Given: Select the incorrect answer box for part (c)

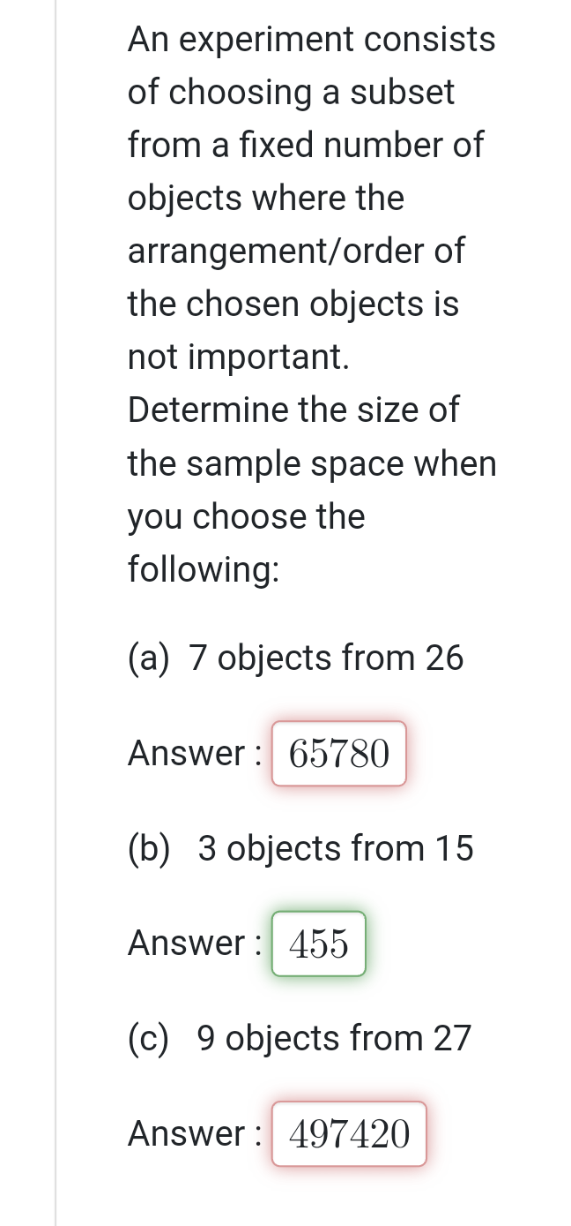Looking at the screenshot, I should (x=348, y=1134).
